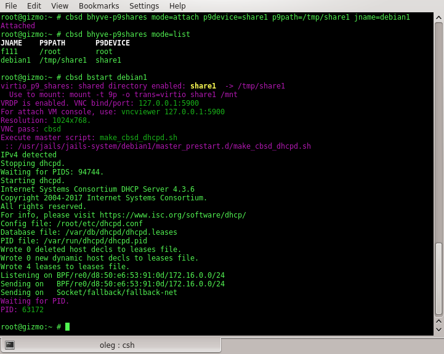The image size is (444, 354).
Task: Open the Help menu
Action: pyautogui.click(x=177, y=6)
